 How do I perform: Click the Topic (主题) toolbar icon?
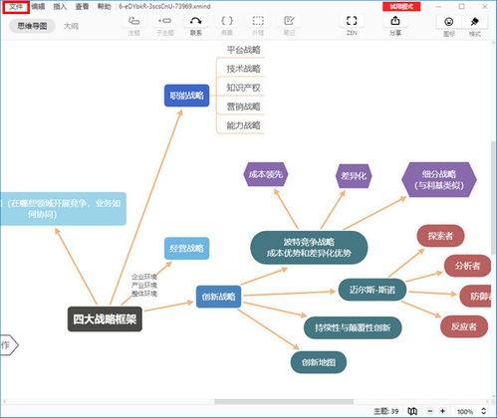pyautogui.click(x=133, y=21)
